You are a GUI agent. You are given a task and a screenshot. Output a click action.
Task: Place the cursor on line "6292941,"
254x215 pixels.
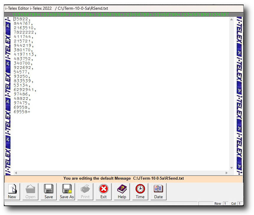point(25,90)
